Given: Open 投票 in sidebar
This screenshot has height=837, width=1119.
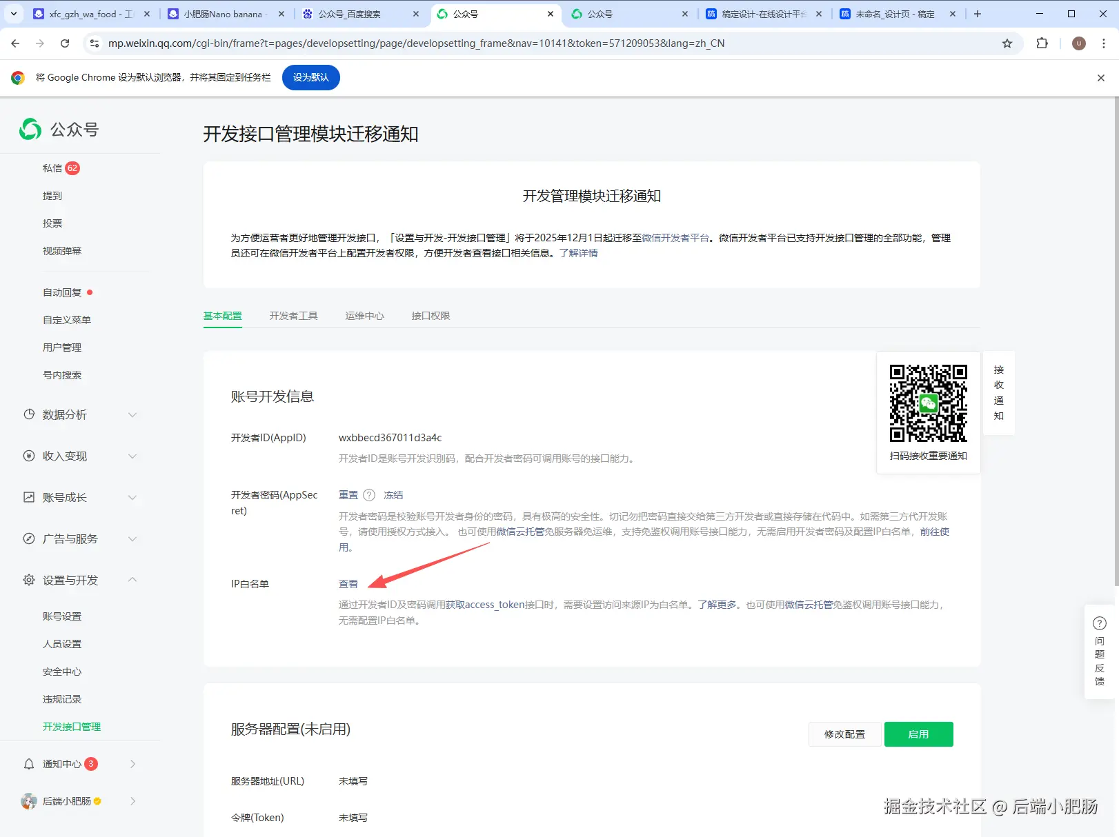Looking at the screenshot, I should pos(52,223).
